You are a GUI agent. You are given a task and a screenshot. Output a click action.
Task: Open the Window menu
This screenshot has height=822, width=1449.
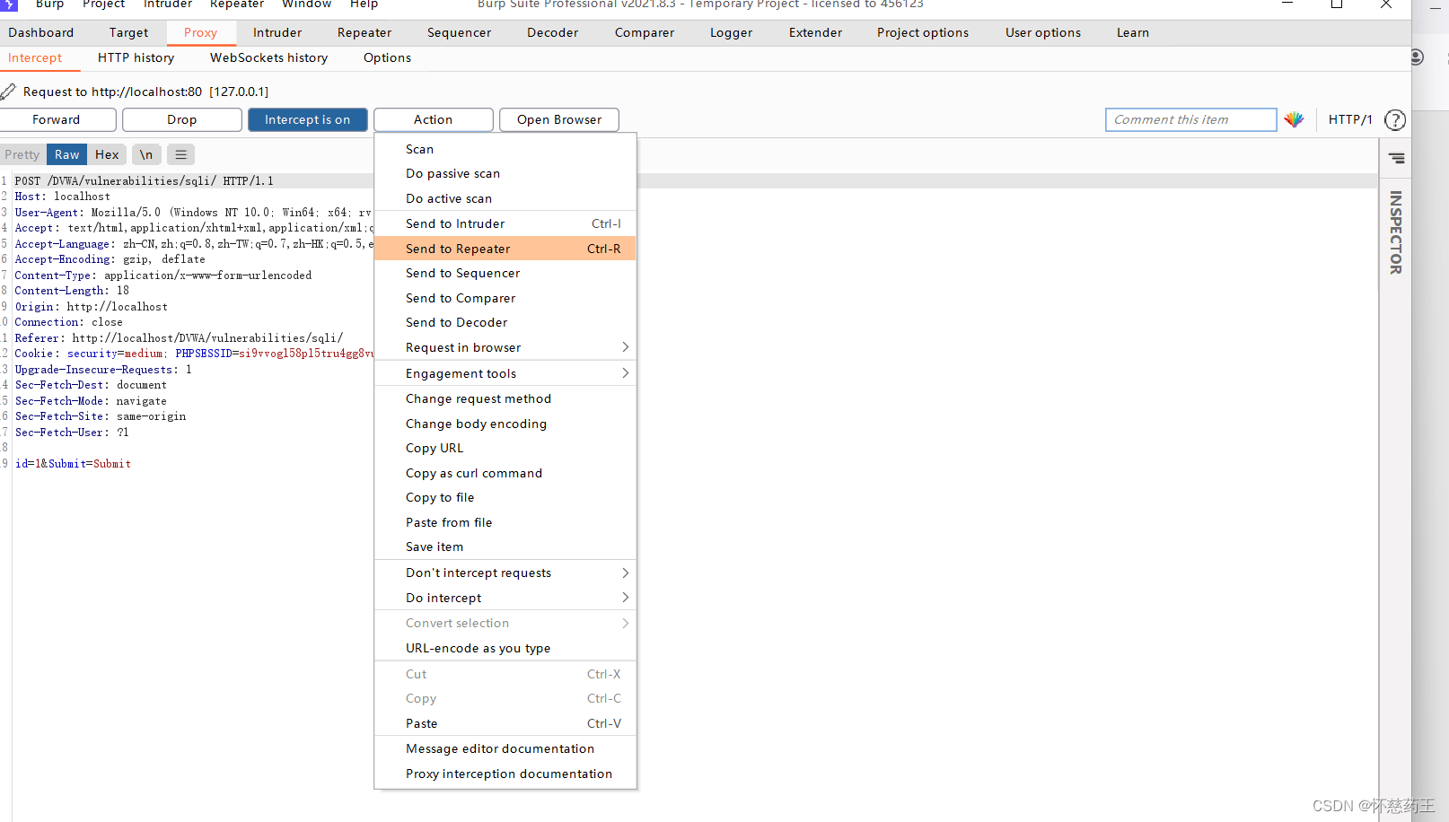point(306,4)
